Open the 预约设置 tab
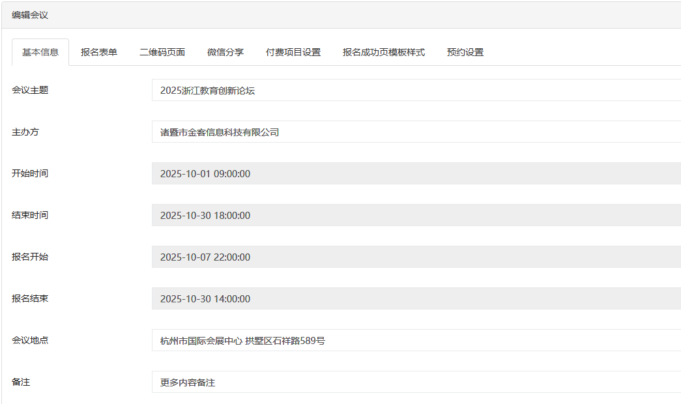 [x=465, y=52]
